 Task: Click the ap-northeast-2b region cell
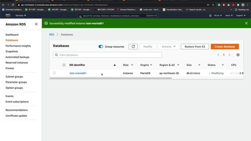coord(169,73)
